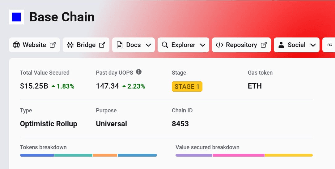
Task: Open the Past day UOPS info icon
Action: [x=139, y=72]
